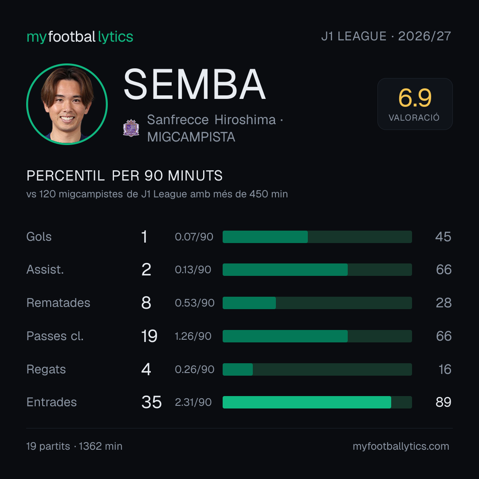Click the SEMBA player name heading

[x=194, y=84]
